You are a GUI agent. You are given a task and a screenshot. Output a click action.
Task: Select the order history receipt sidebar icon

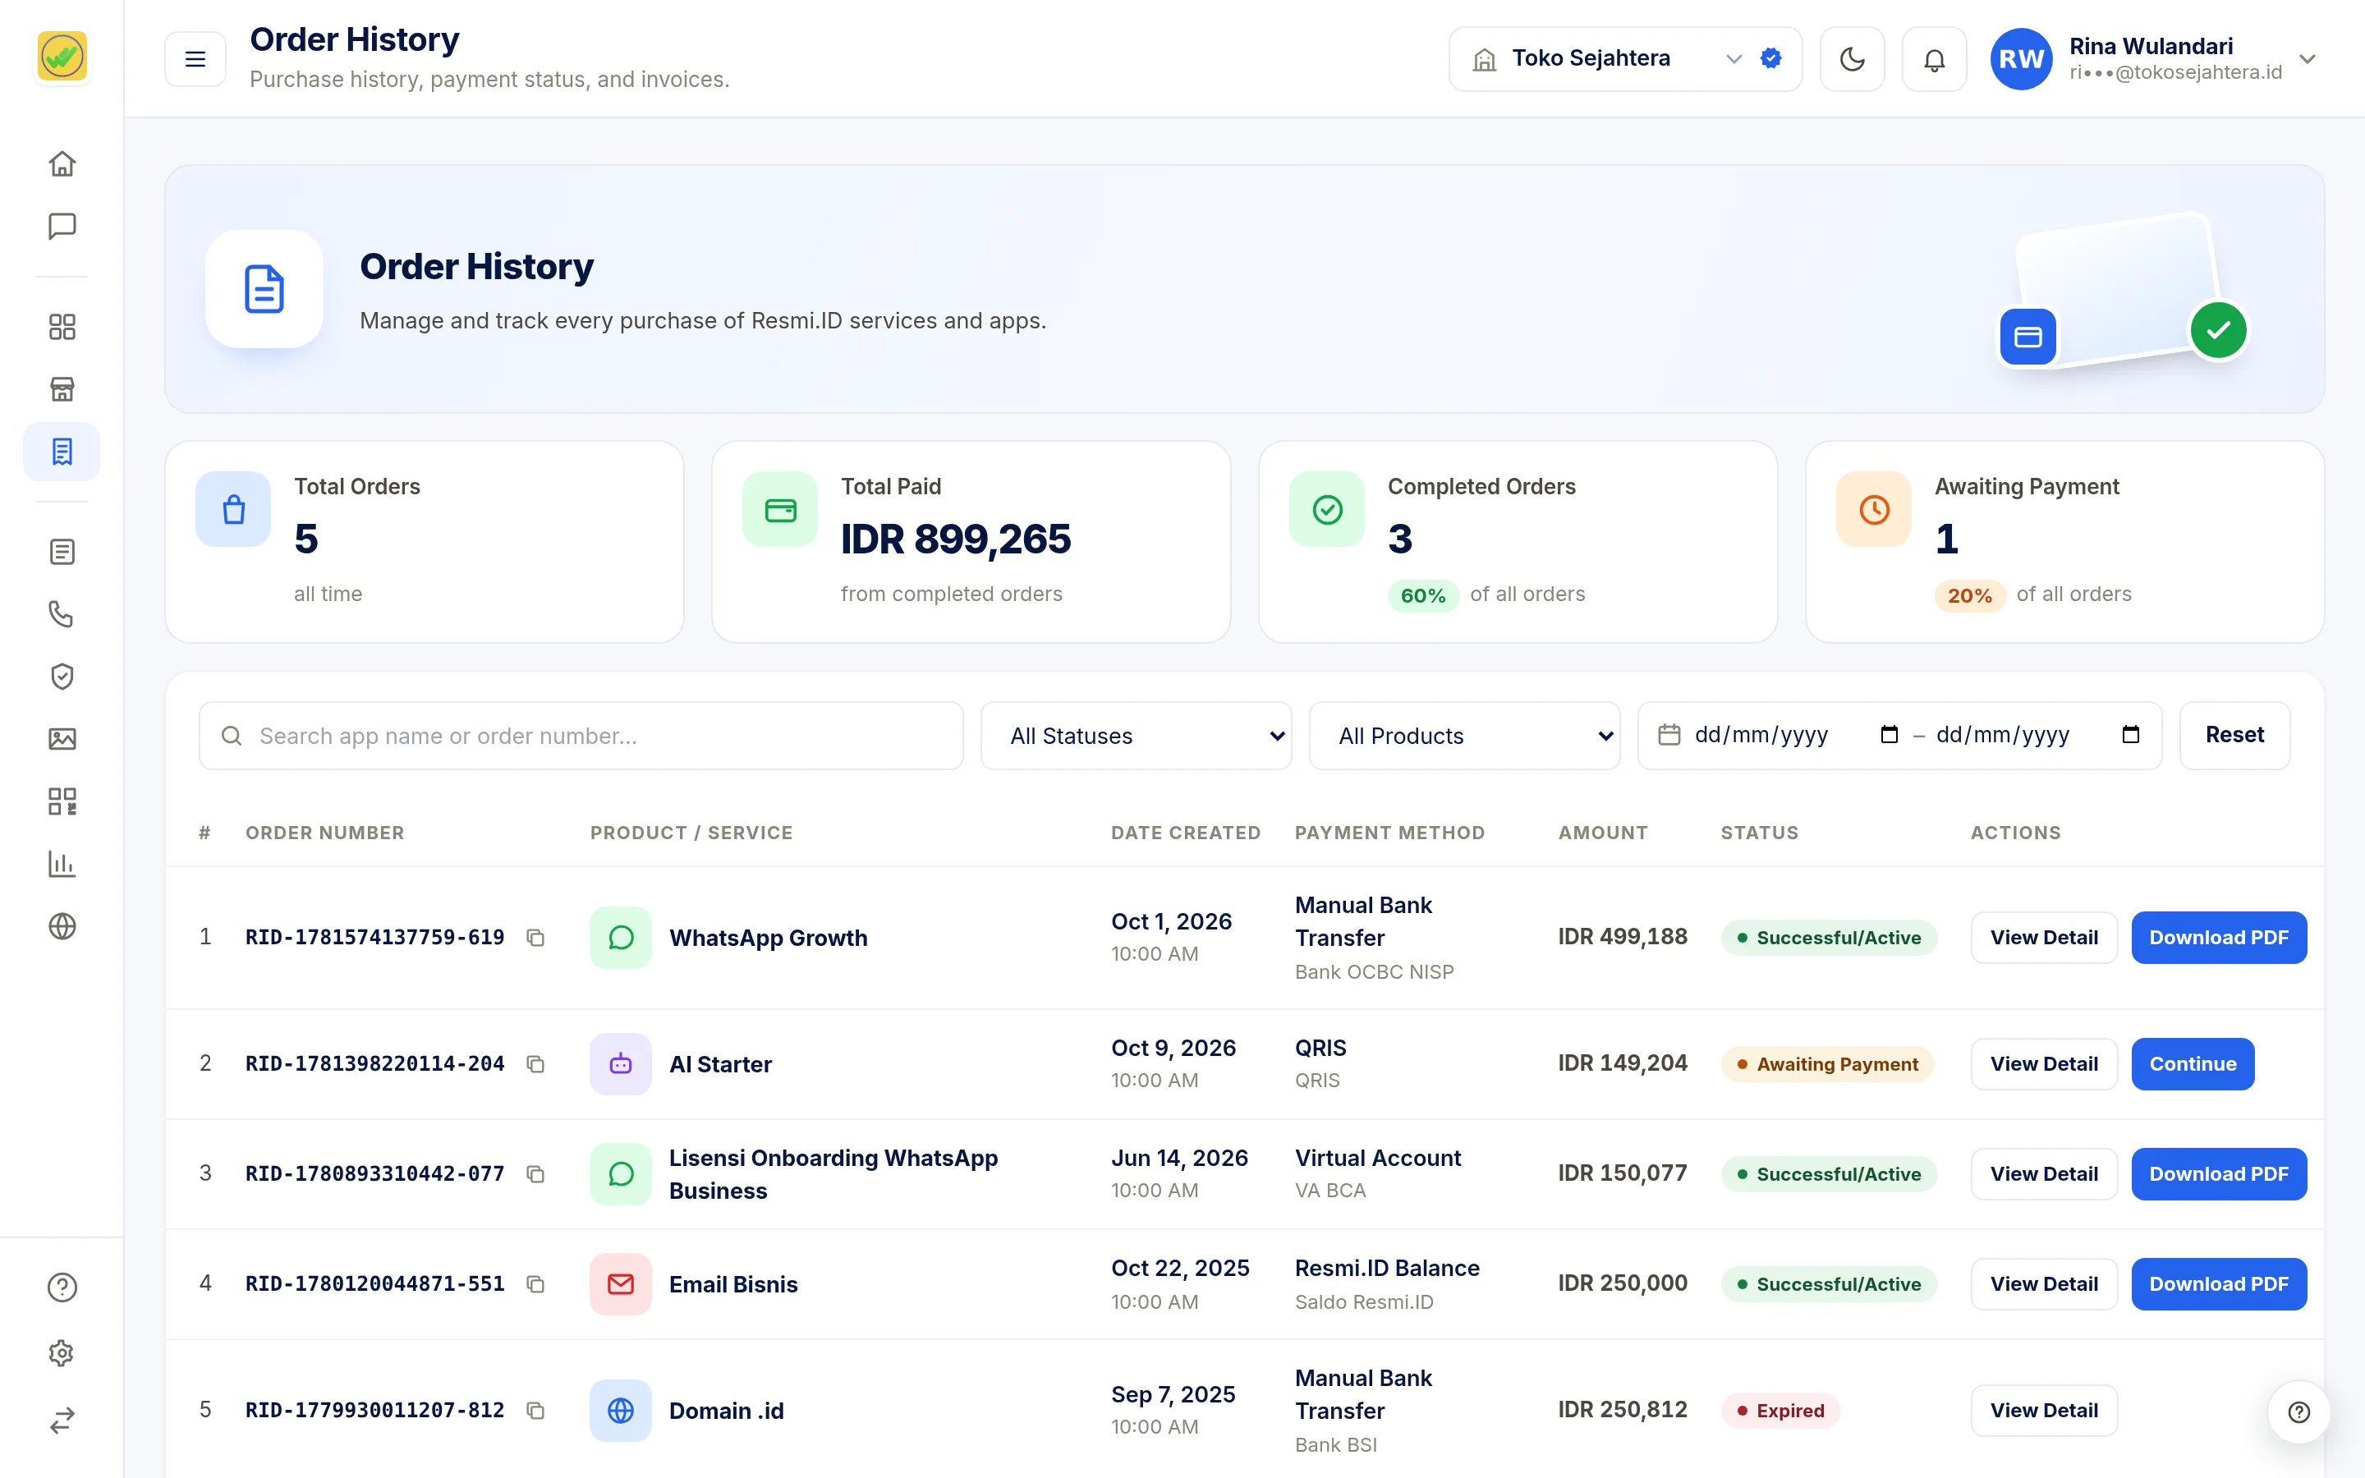point(62,452)
